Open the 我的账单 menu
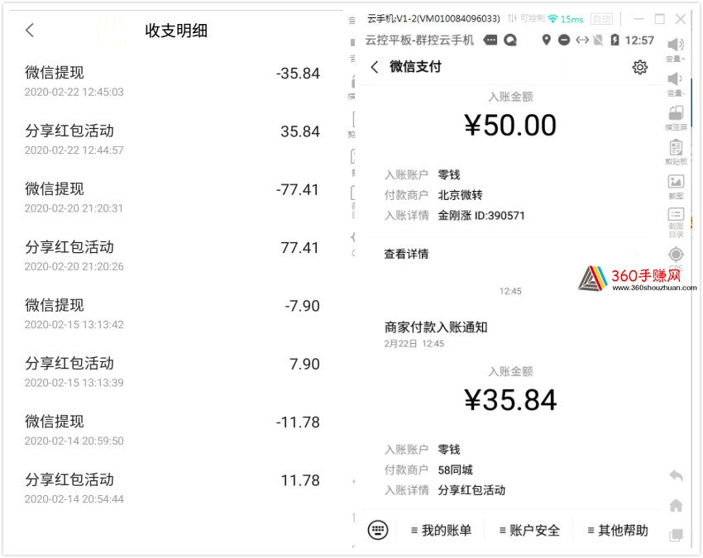703x558 pixels. tap(442, 531)
